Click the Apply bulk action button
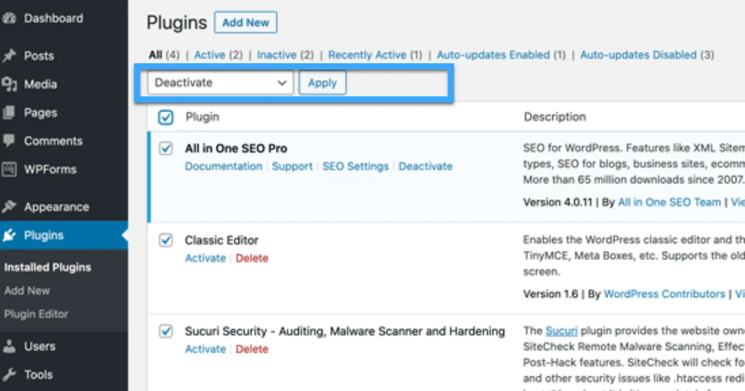Viewport: 745px width, 391px height. [322, 83]
